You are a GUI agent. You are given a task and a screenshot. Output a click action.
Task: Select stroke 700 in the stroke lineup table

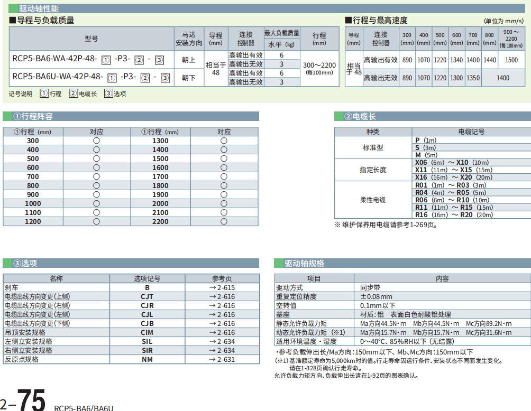point(33,176)
